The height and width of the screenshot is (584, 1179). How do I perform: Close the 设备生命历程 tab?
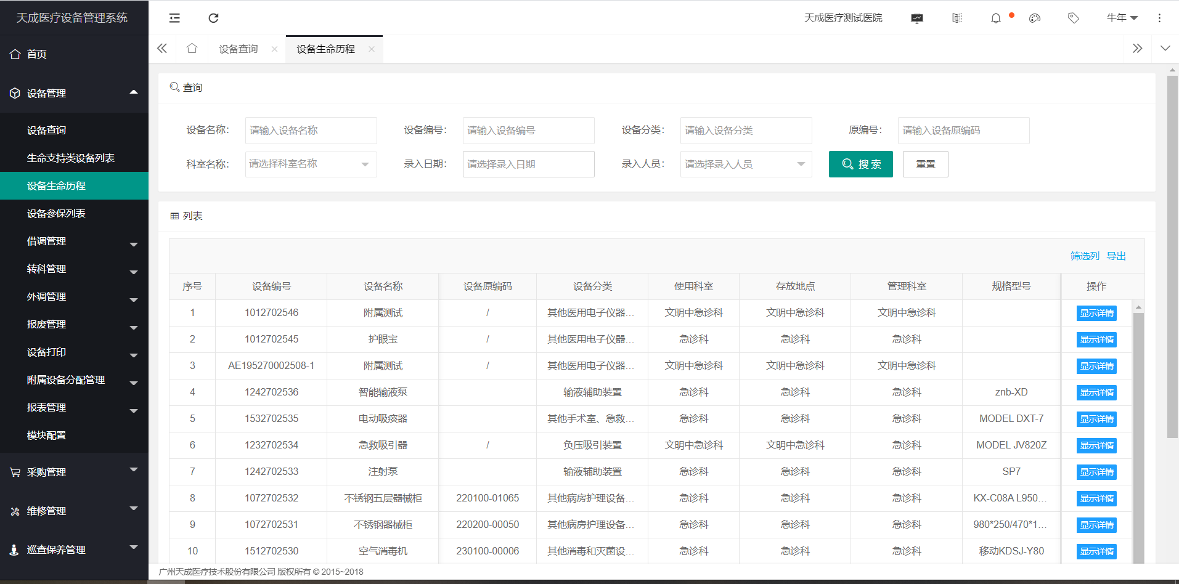tap(372, 49)
